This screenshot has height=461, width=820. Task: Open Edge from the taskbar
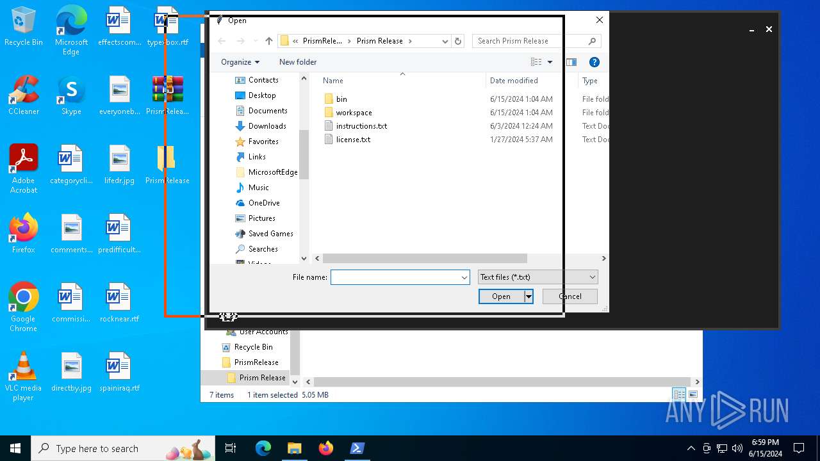(x=263, y=448)
